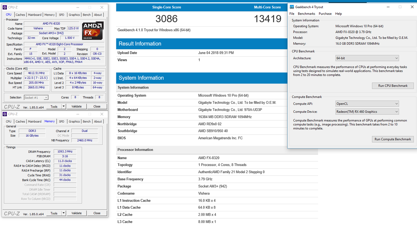Click the Code Name Vishera field

pos(38,28)
